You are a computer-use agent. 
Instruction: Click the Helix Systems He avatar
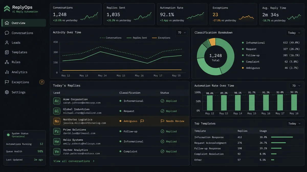[x=57, y=141]
